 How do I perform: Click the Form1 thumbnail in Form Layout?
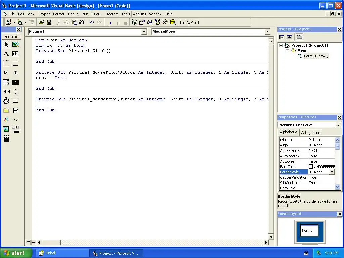(309, 230)
